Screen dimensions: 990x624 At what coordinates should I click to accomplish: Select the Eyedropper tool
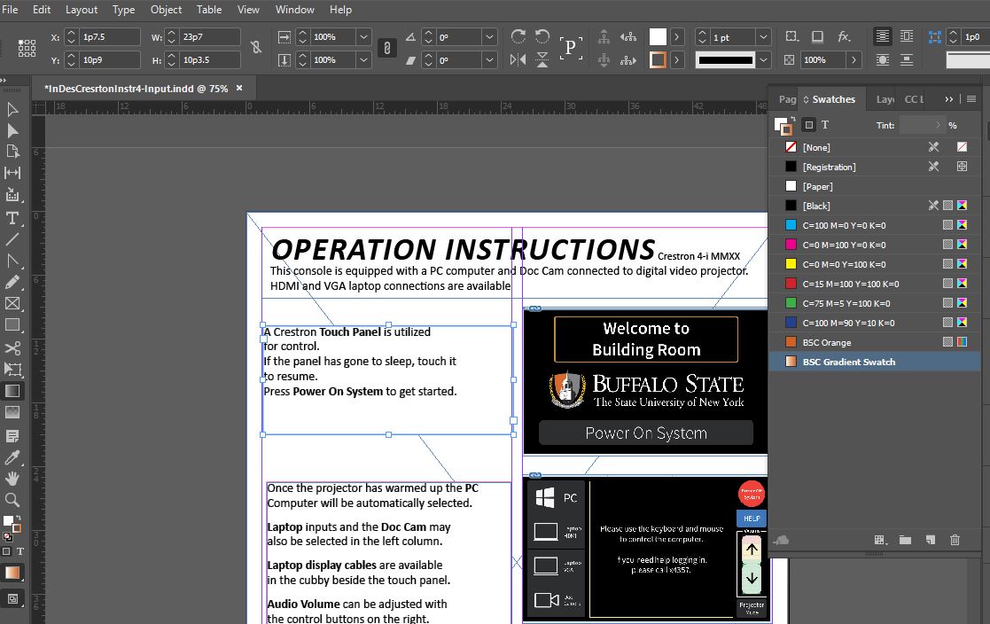click(x=12, y=457)
